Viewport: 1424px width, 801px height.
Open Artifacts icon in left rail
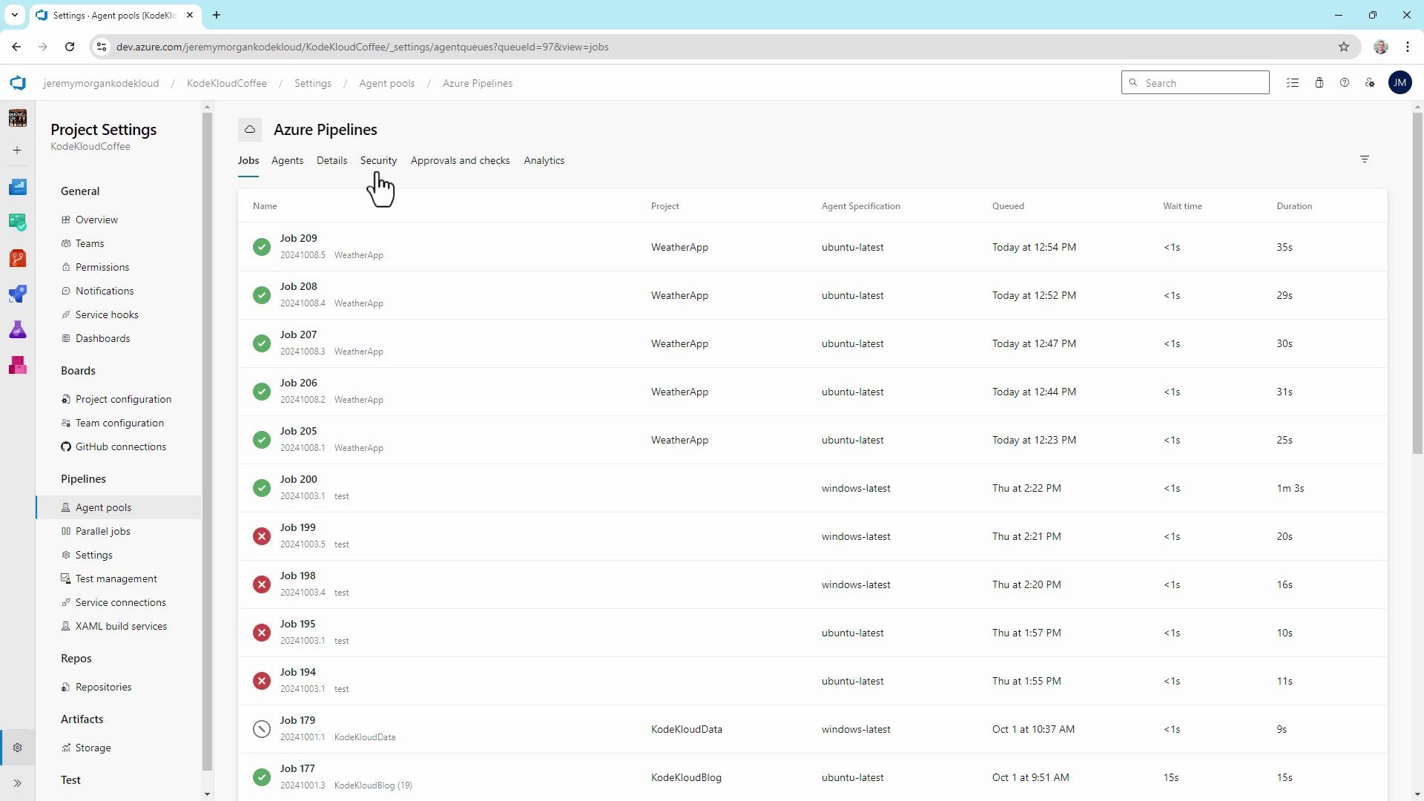pyautogui.click(x=18, y=365)
